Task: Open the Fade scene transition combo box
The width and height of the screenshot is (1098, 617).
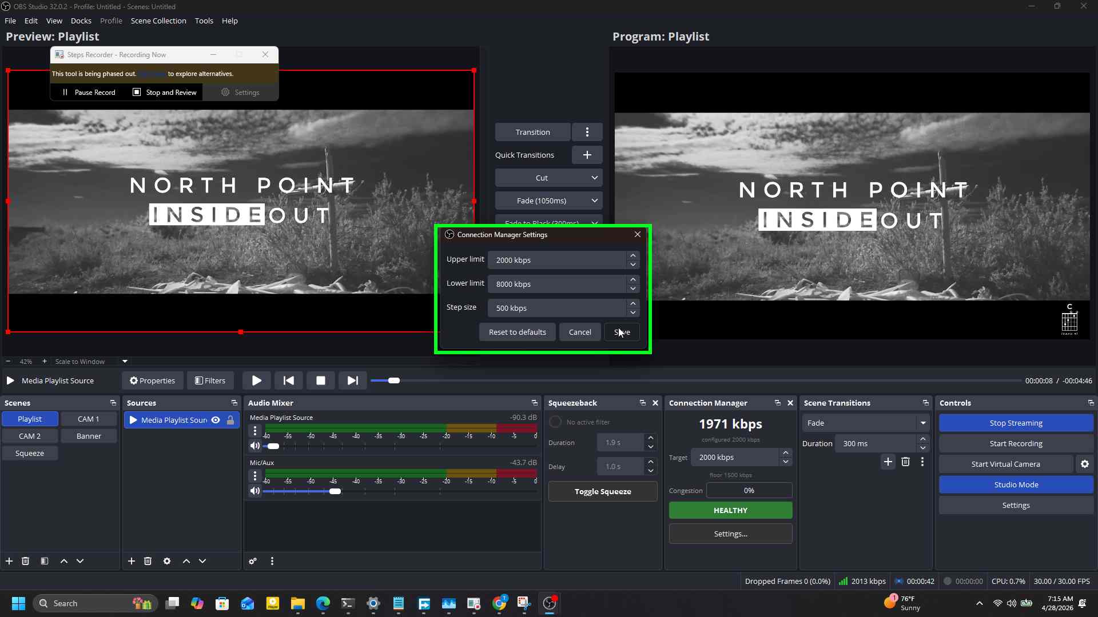Action: [x=865, y=423]
